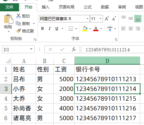The height and width of the screenshot is (125, 144).
Task: Select row 3 header
Action: (x=6, y=89)
